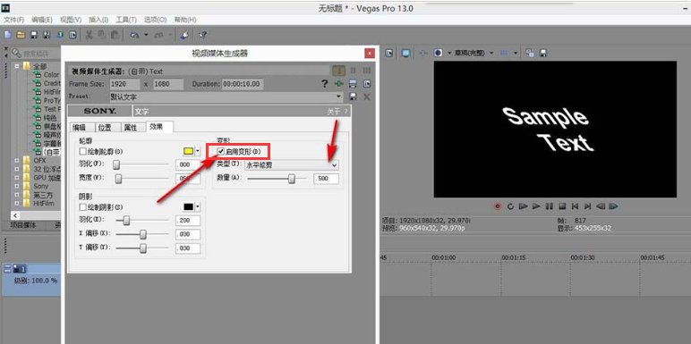Open the 帮助(H) menu

pyautogui.click(x=185, y=20)
